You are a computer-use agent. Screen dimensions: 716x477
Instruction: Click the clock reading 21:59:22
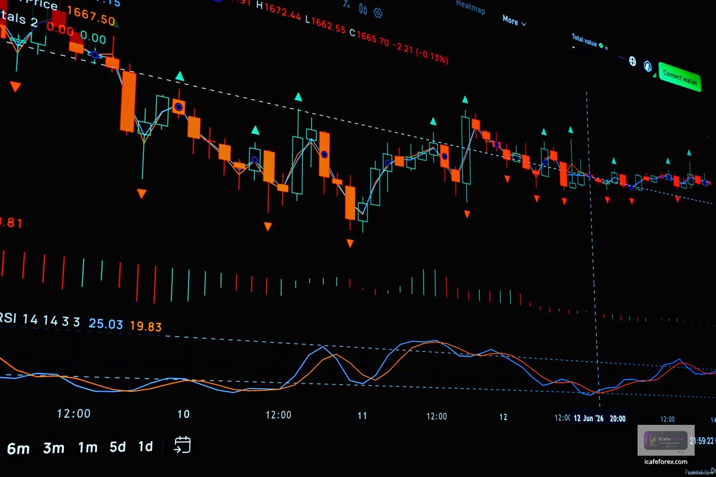pos(702,440)
